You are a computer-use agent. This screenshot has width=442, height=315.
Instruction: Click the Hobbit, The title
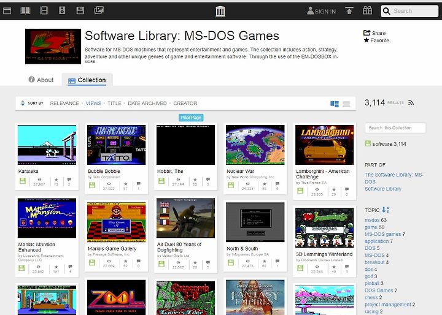pyautogui.click(x=170, y=171)
